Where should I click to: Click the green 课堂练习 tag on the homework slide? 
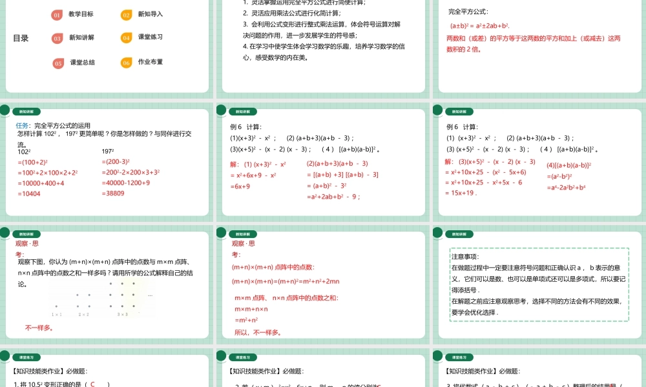26,356
